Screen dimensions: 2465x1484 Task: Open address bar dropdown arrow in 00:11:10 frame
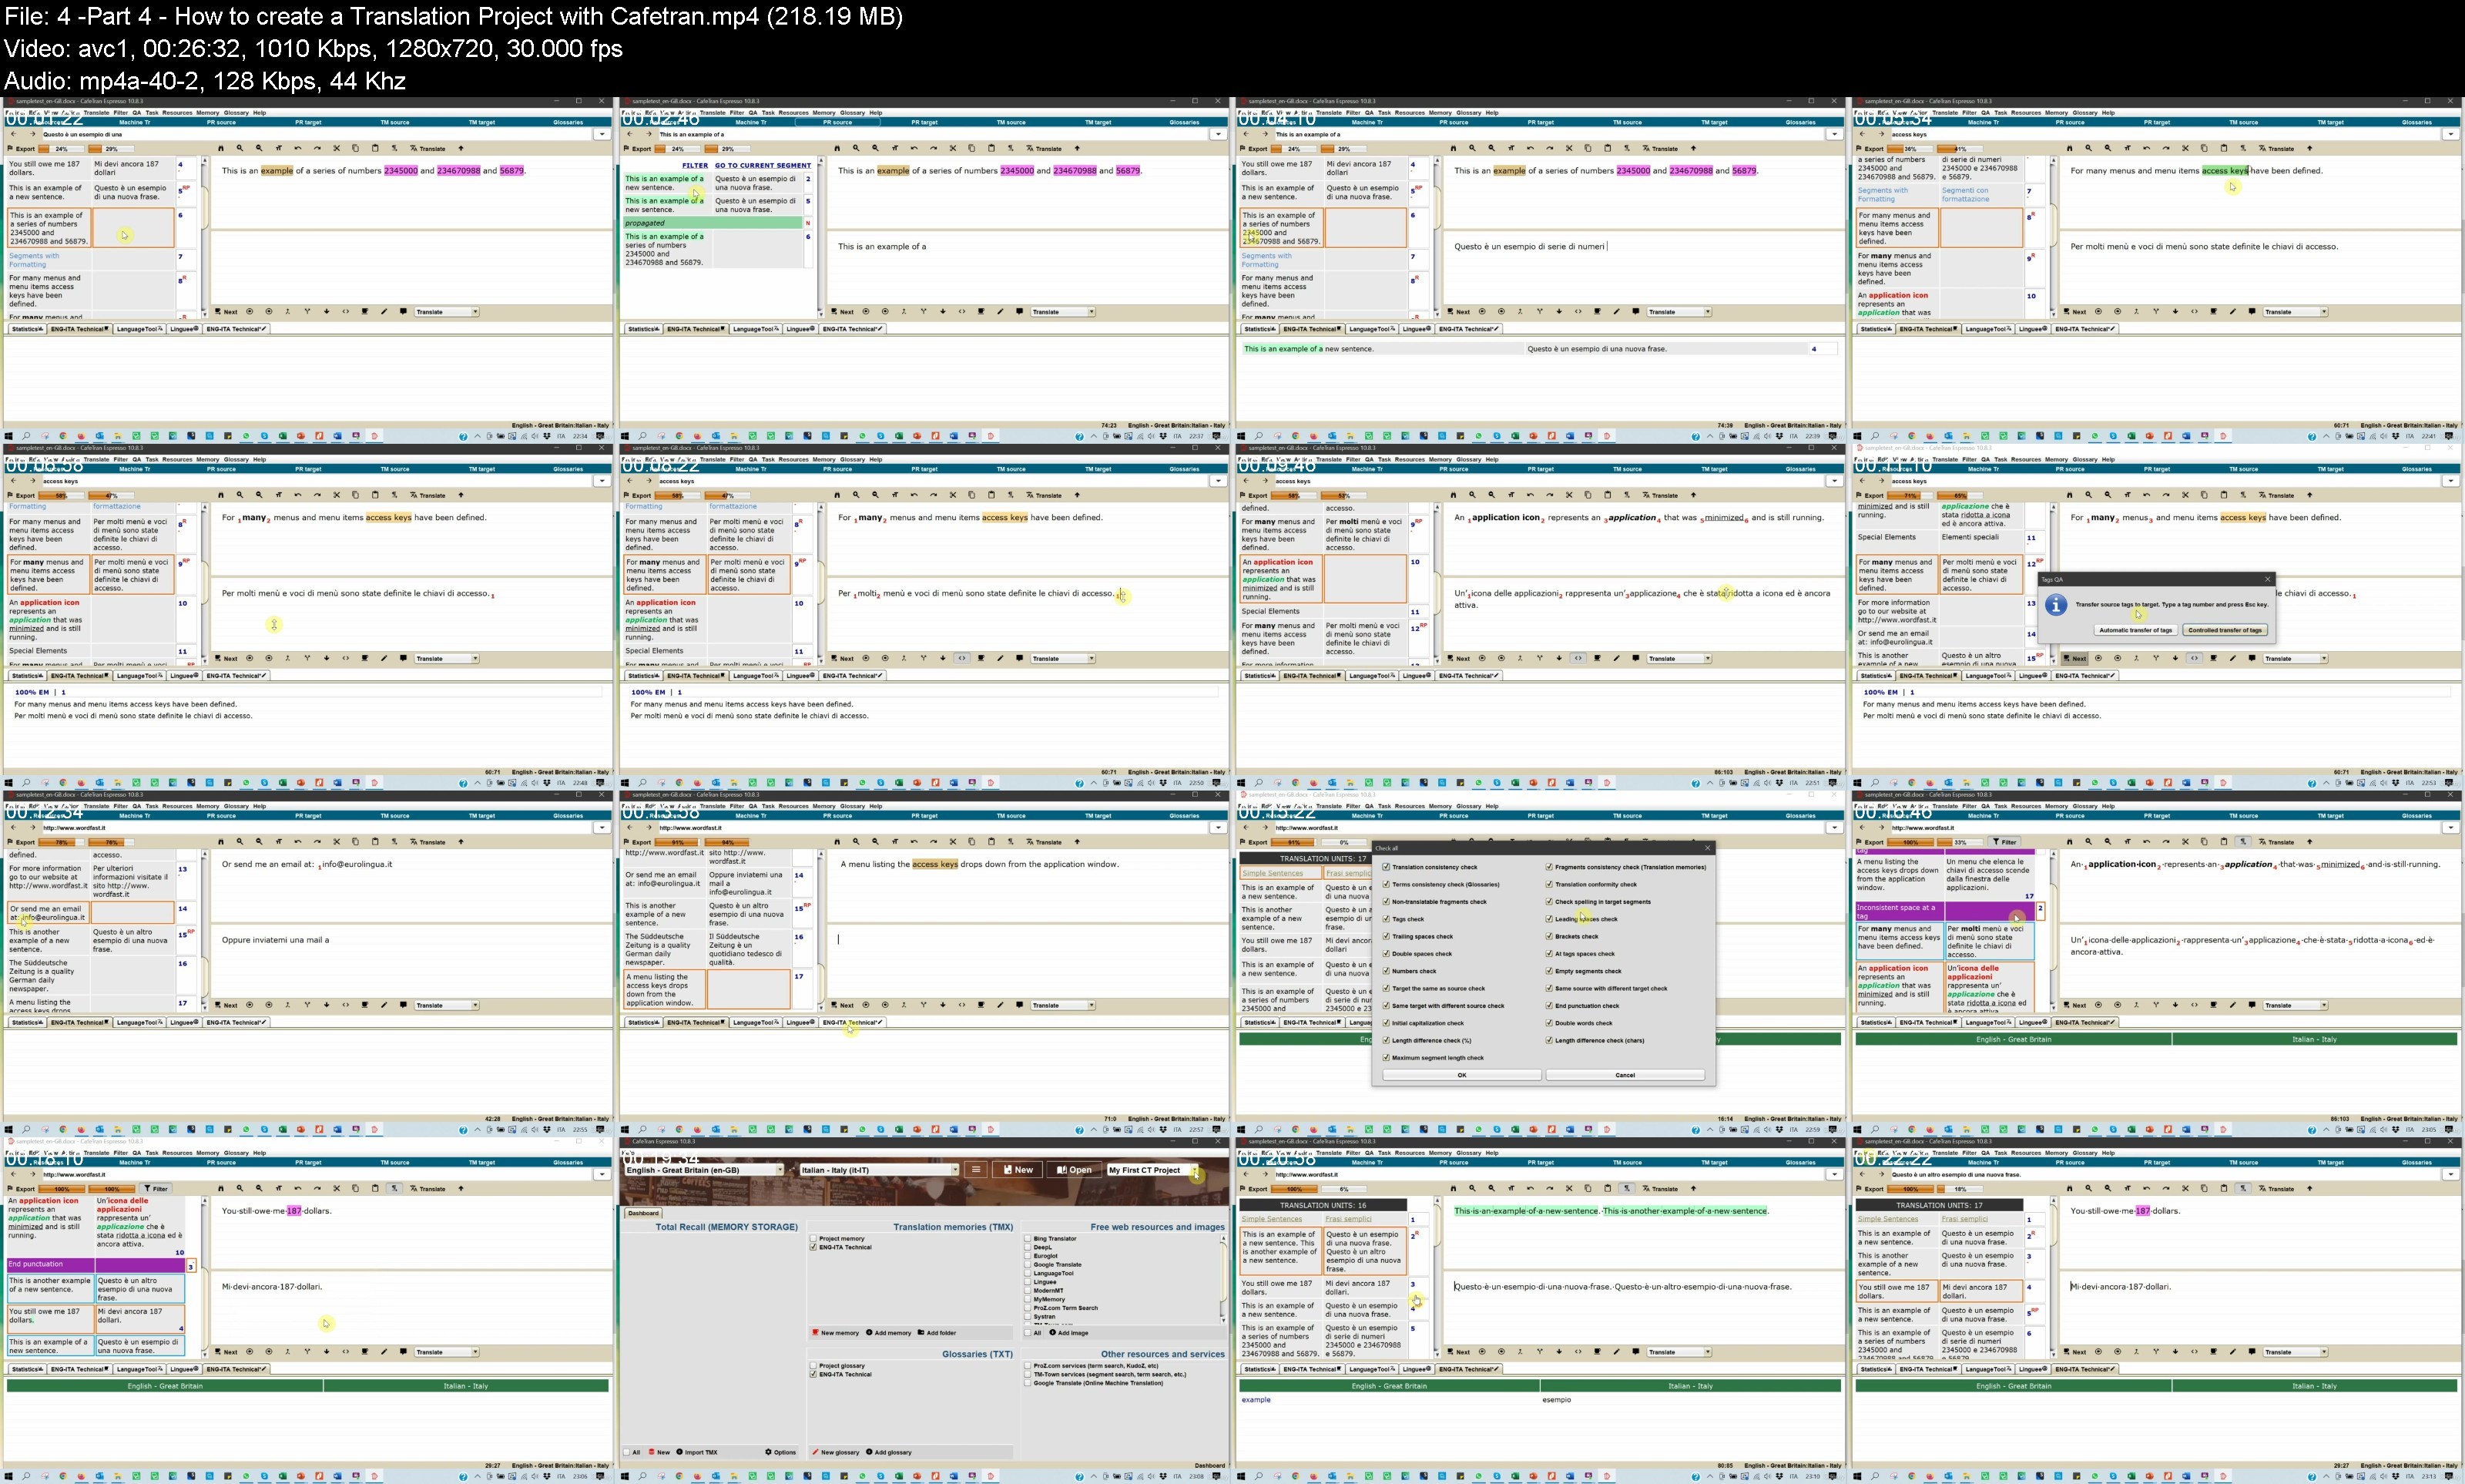coord(2450,481)
